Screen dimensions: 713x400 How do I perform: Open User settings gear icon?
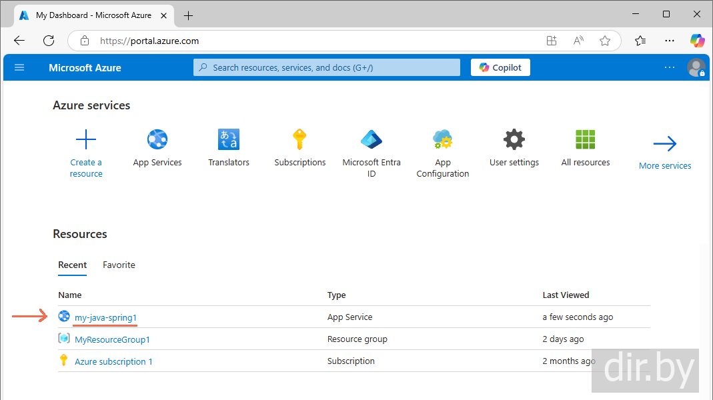[x=514, y=140]
